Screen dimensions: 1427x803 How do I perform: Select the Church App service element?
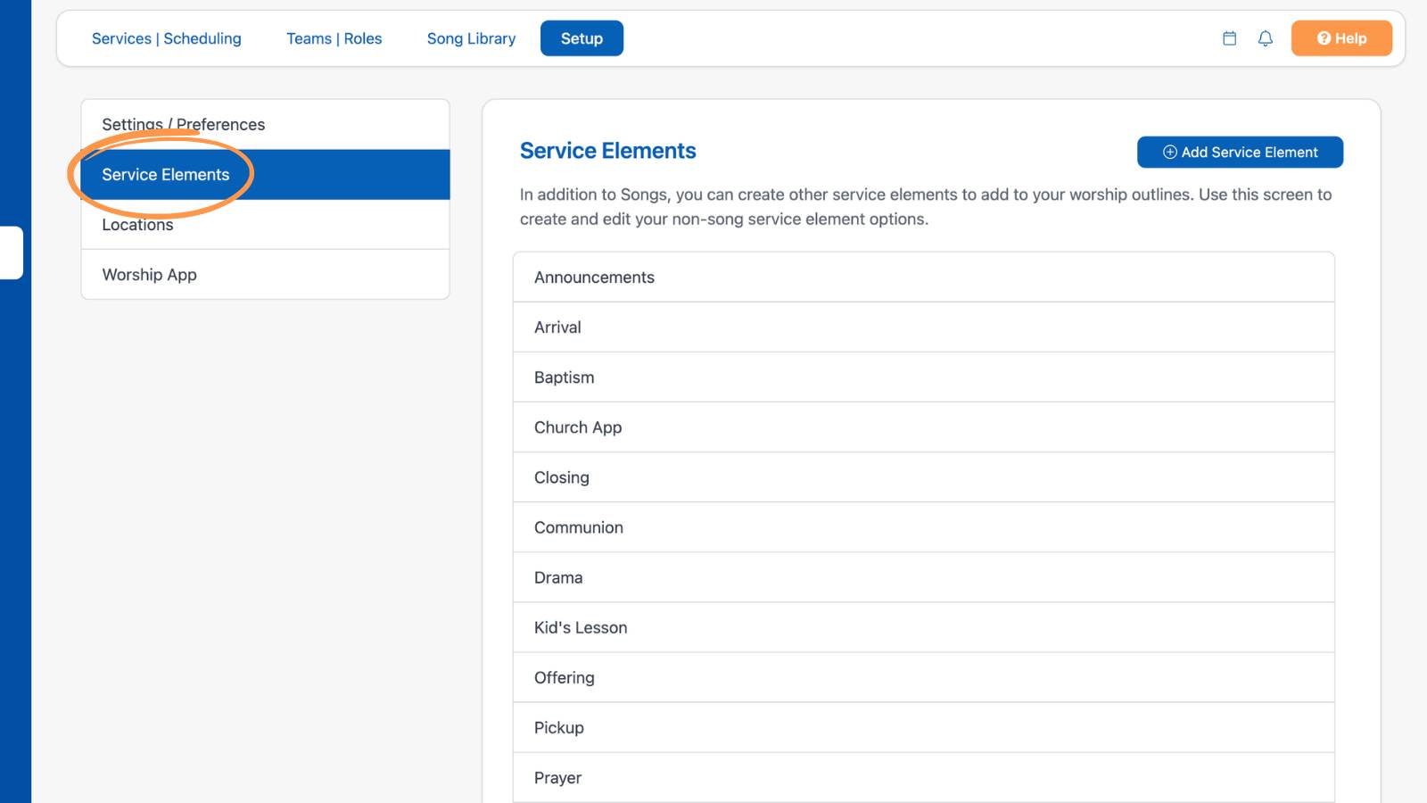[x=924, y=426]
